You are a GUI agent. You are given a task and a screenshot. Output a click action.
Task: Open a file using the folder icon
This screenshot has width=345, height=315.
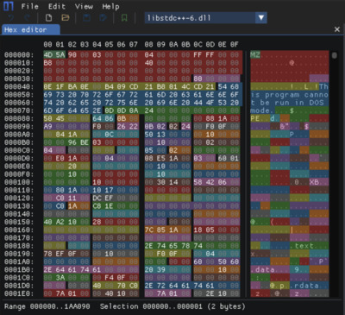click(x=66, y=18)
